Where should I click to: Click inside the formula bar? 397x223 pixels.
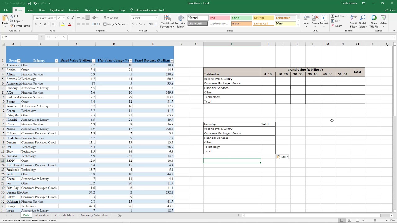(231, 37)
